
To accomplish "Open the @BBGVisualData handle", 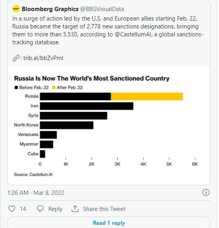I will [102, 9].
